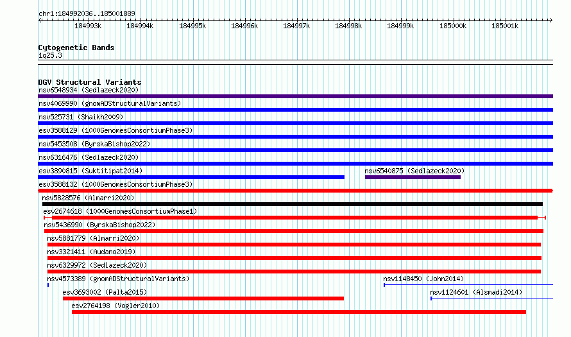Open variant label nsv6548934 (Sedlazeck2020)
The width and height of the screenshot is (571, 337).
click(89, 90)
